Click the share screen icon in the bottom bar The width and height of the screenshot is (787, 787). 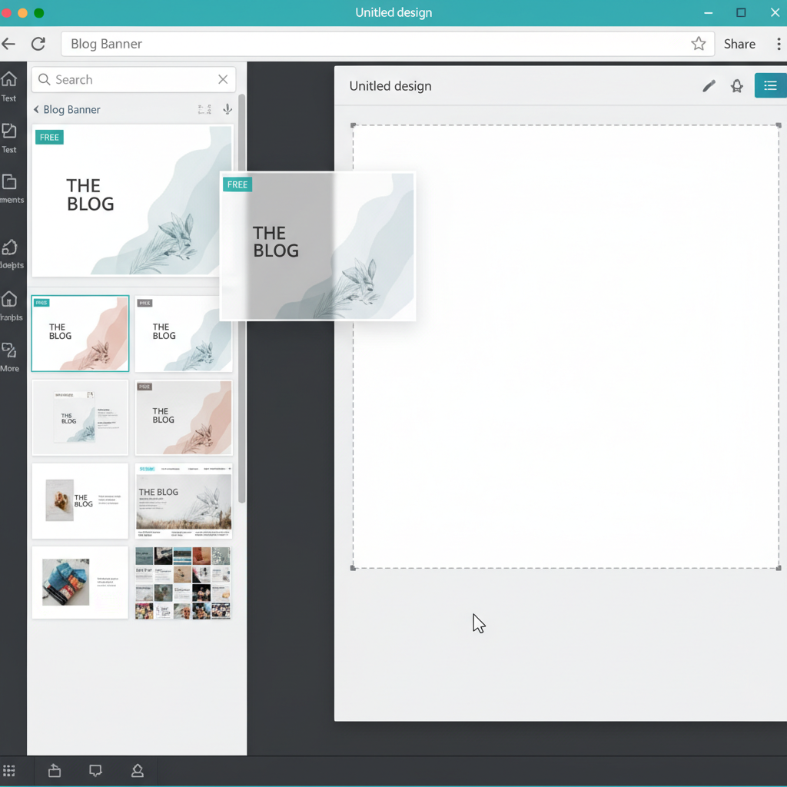click(54, 770)
